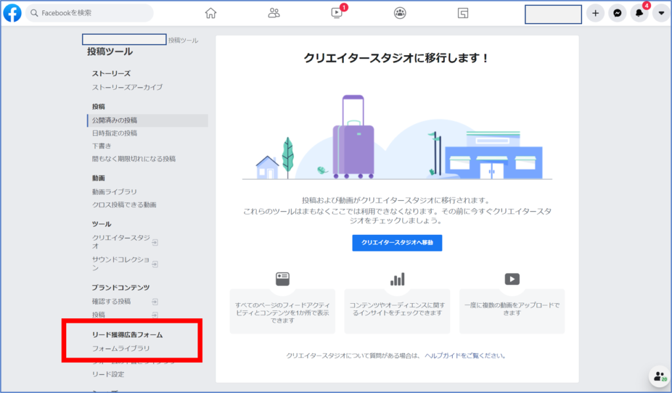The width and height of the screenshot is (672, 393).
Task: Click the クリエイタースタジオへ移動 button
Action: (397, 243)
